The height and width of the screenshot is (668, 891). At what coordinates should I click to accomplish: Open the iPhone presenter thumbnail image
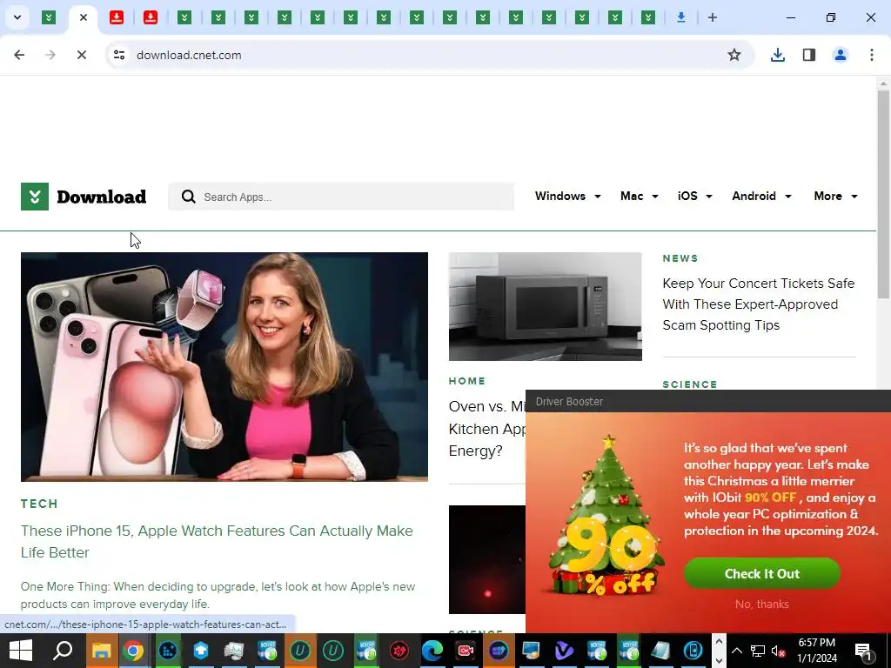click(224, 367)
